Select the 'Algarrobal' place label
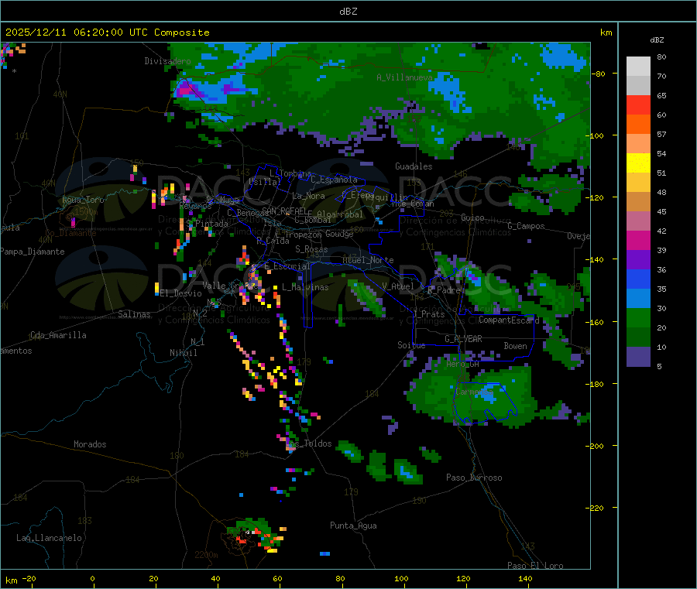The width and height of the screenshot is (697, 589). tap(340, 214)
